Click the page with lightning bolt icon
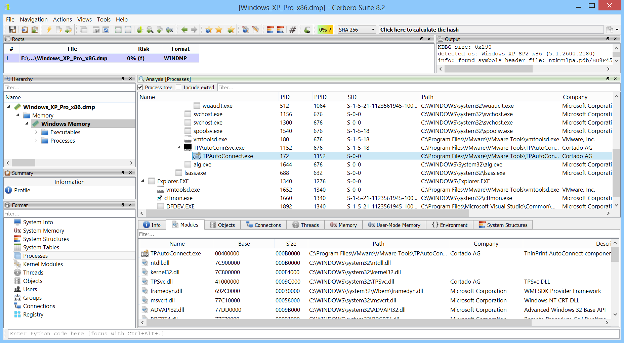The image size is (624, 343). point(59,30)
